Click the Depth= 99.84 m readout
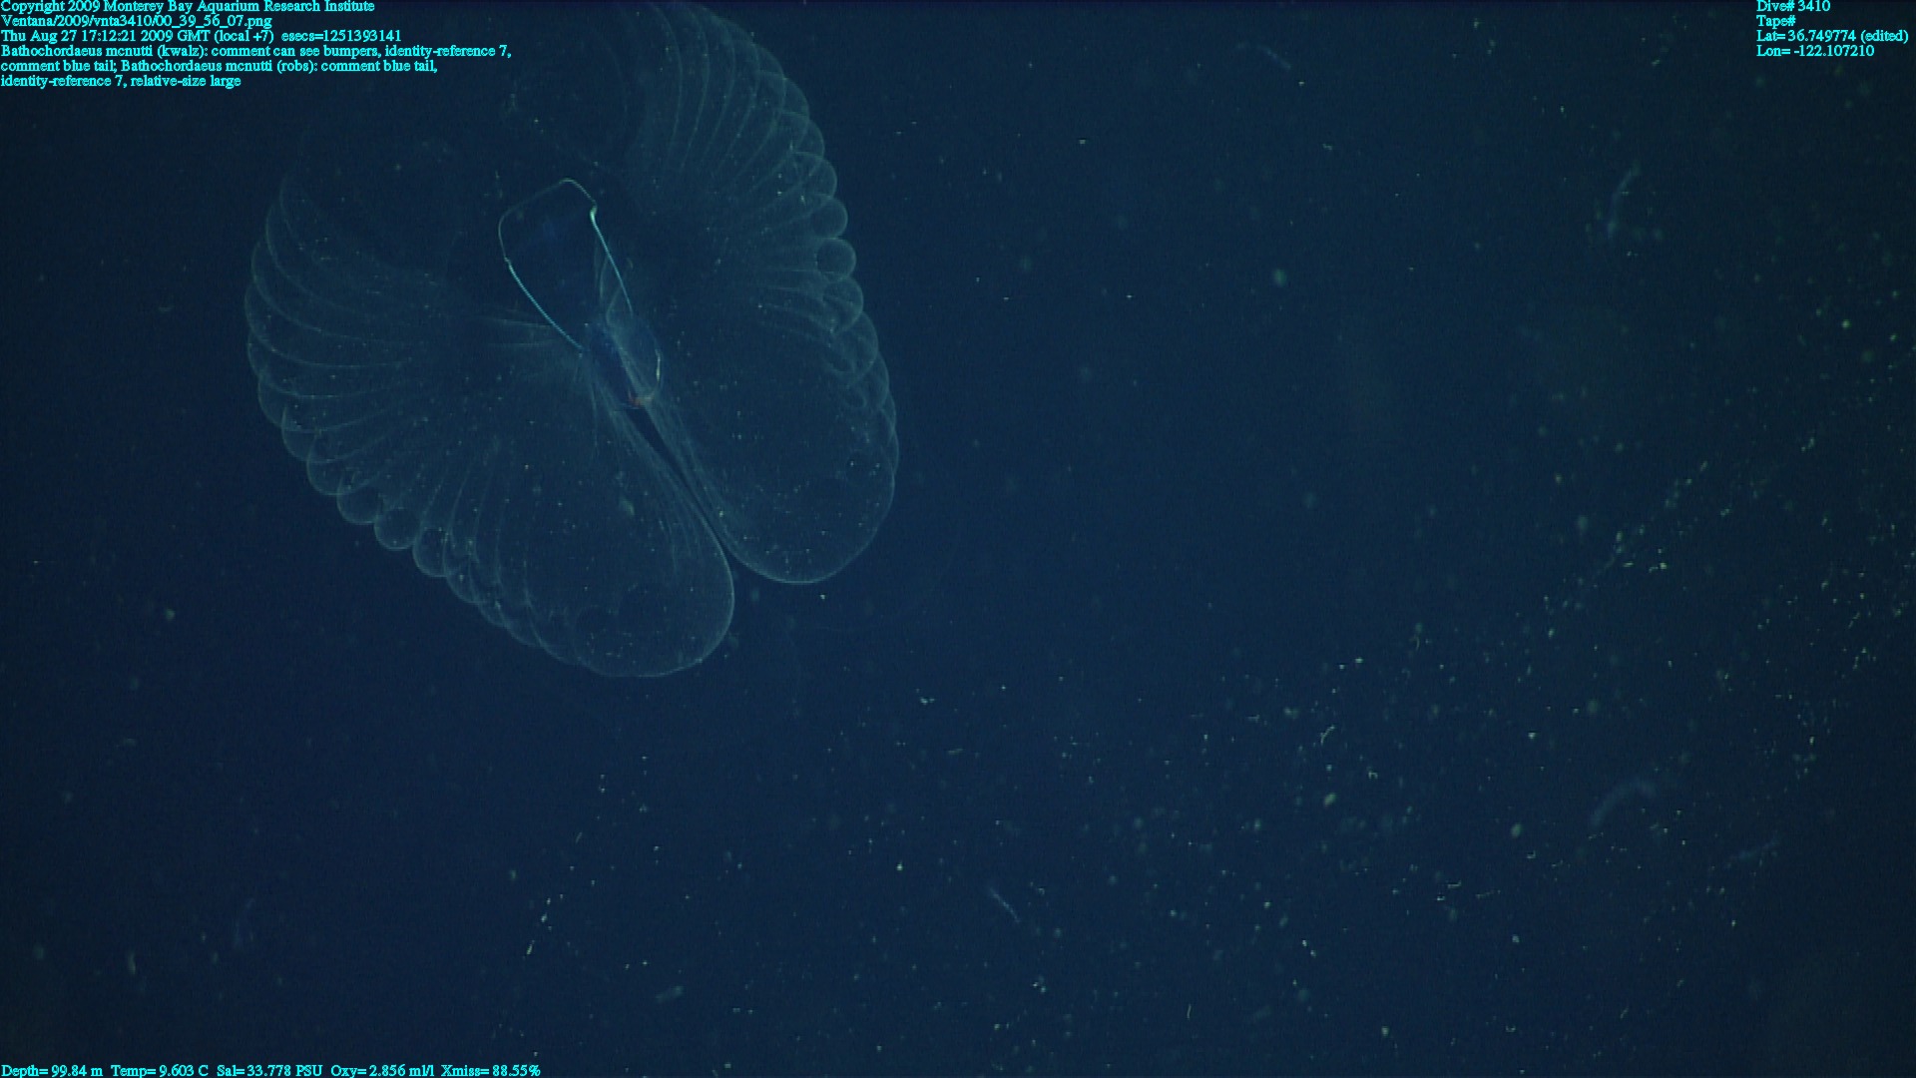Screen dimensions: 1916x1078 [x=52, y=1070]
